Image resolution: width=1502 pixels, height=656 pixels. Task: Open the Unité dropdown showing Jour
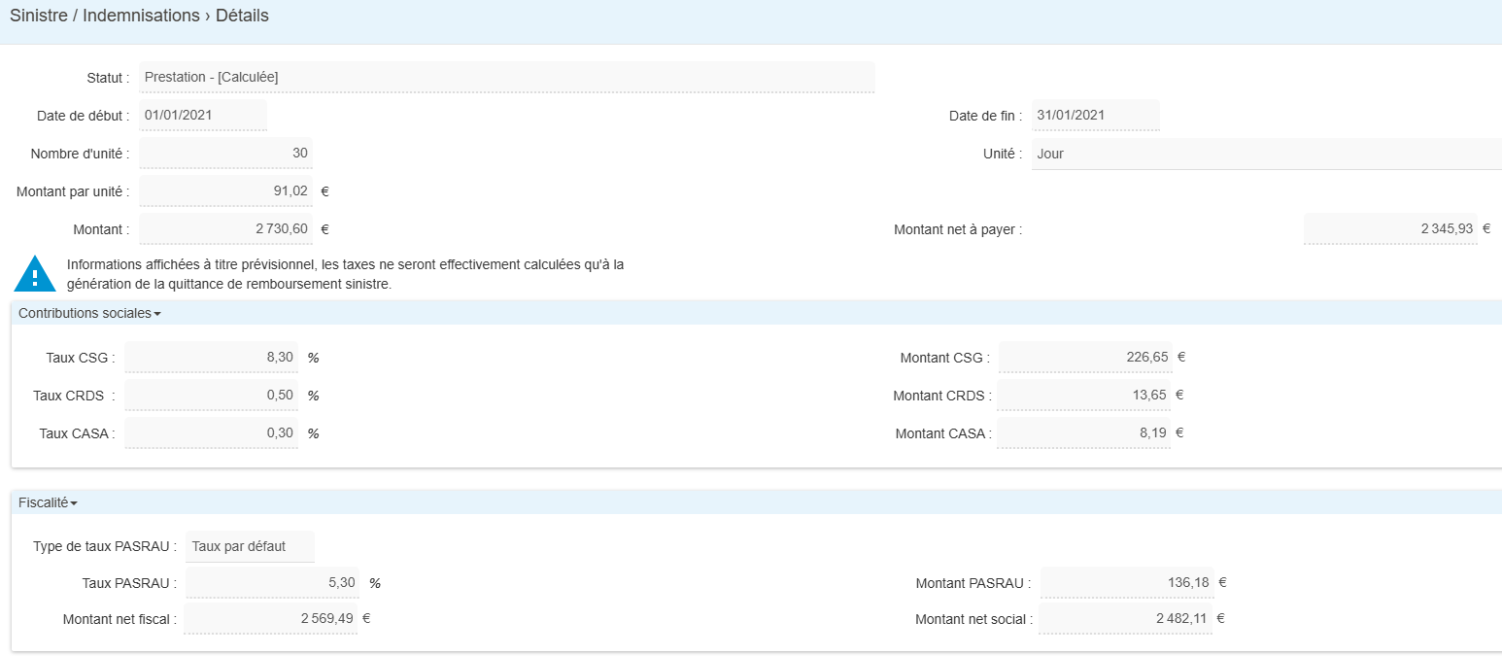point(1266,154)
